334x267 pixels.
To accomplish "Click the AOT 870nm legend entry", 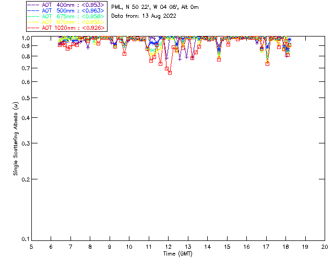I will coord(66,22).
